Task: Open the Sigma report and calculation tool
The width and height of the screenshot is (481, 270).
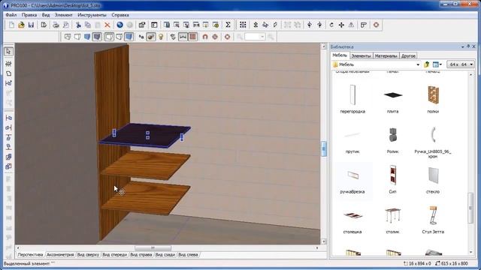Action: (228, 25)
